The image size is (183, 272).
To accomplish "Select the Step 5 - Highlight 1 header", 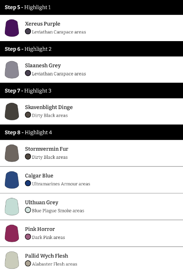I will (x=91, y=7).
